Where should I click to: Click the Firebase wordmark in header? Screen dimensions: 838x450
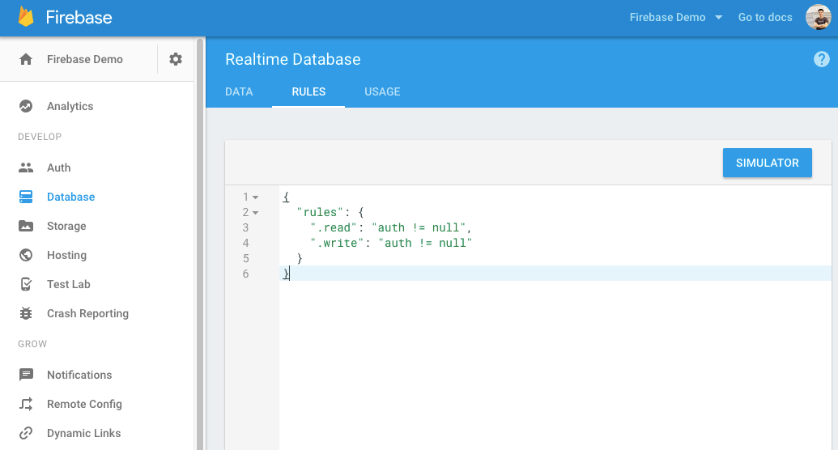pyautogui.click(x=79, y=17)
